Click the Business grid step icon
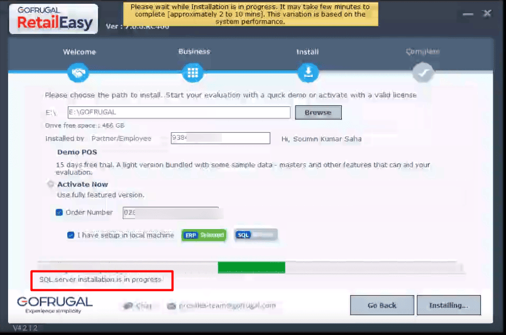The height and width of the screenshot is (335, 506). tap(193, 73)
